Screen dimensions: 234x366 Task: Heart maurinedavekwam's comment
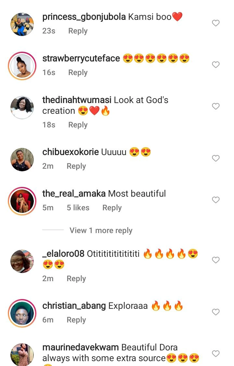[216, 353]
